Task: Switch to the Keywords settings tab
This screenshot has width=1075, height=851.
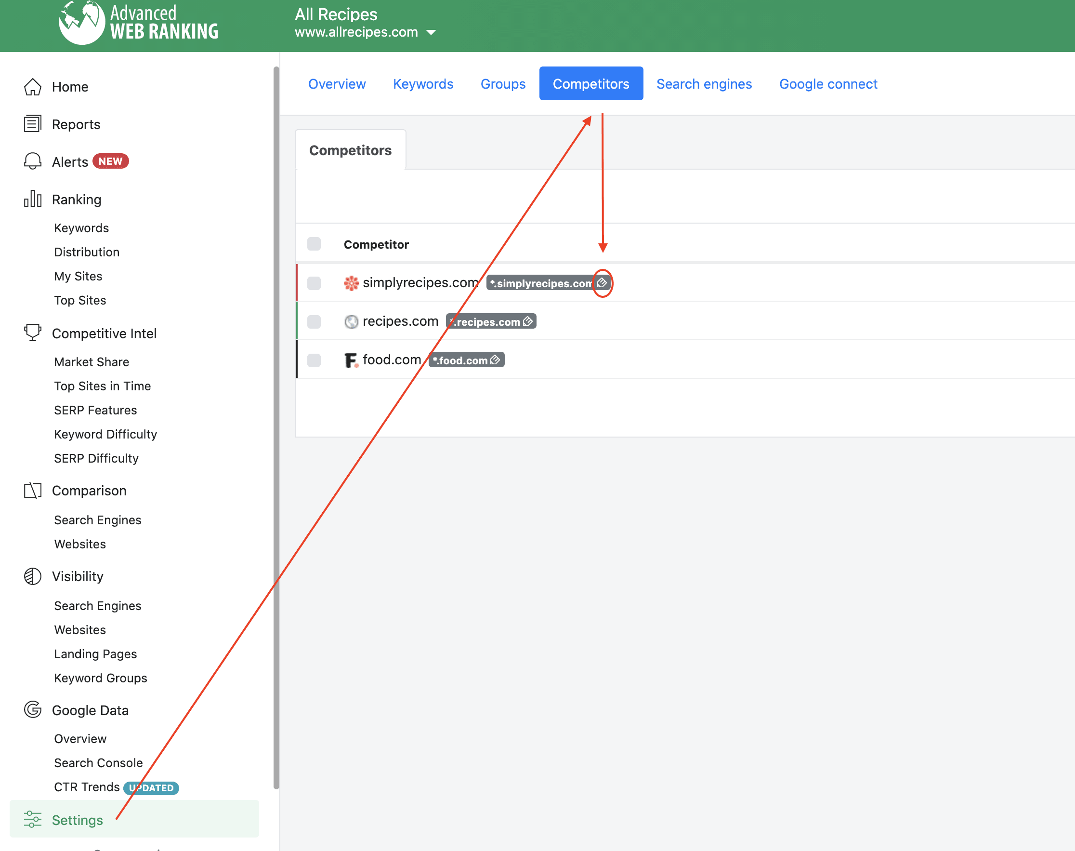Action: point(423,84)
